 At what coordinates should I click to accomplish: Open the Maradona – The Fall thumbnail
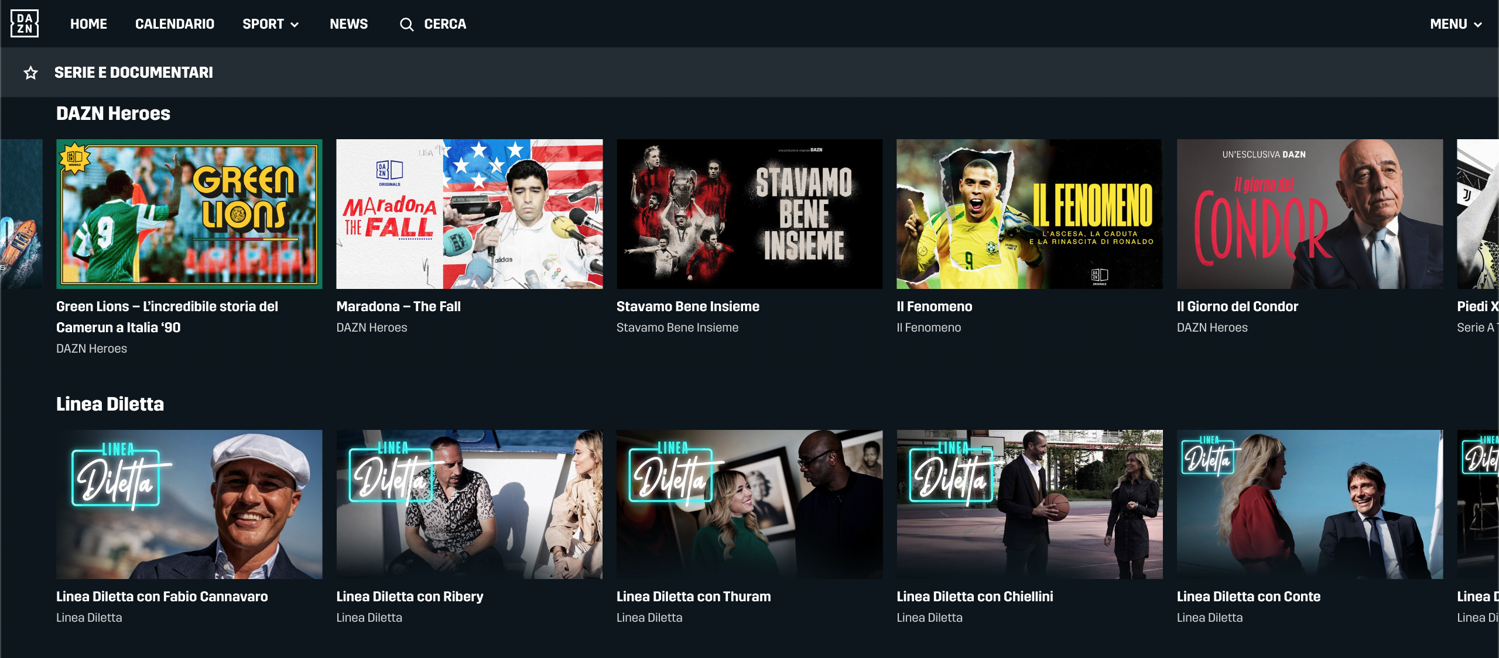click(x=470, y=214)
